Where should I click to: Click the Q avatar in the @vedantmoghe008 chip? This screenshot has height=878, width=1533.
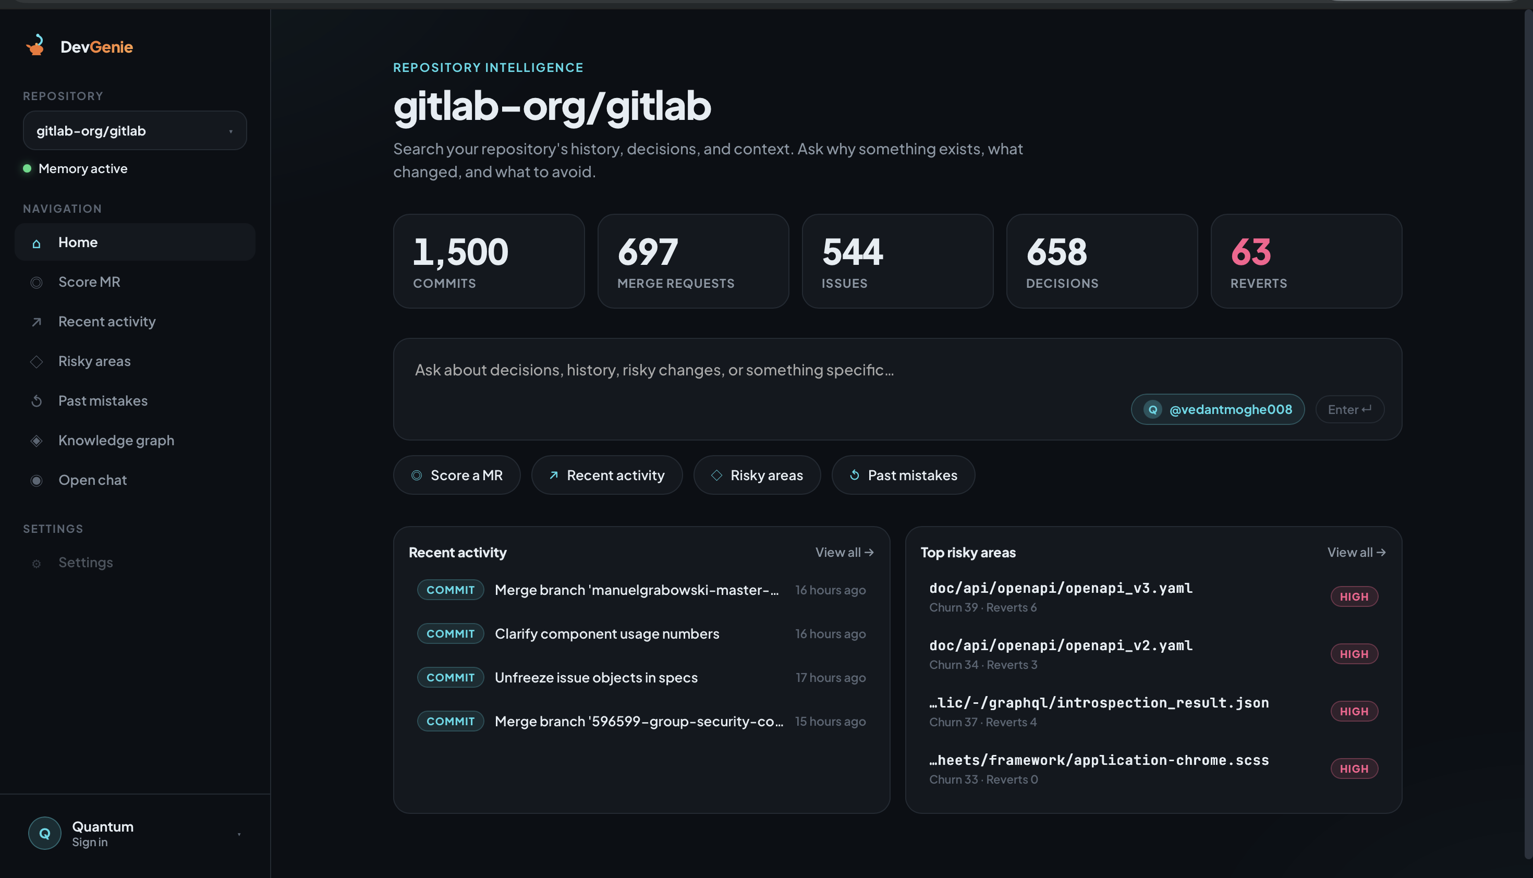[1152, 409]
